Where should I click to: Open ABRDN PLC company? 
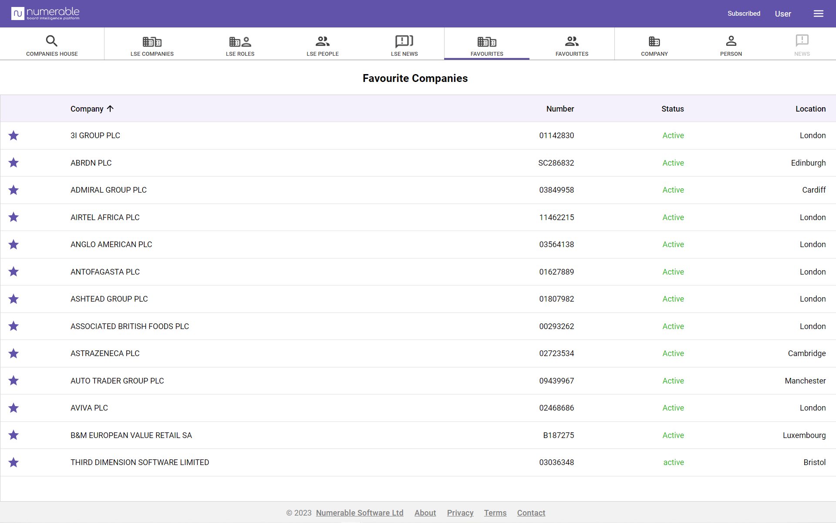click(91, 163)
